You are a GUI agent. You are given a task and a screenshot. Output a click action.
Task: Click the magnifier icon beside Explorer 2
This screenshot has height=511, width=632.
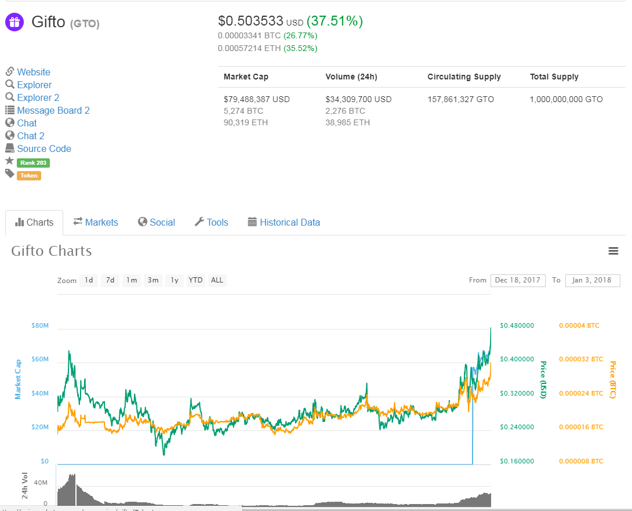10,97
